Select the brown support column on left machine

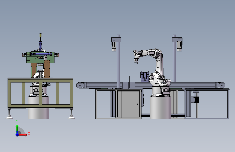point(47,69)
